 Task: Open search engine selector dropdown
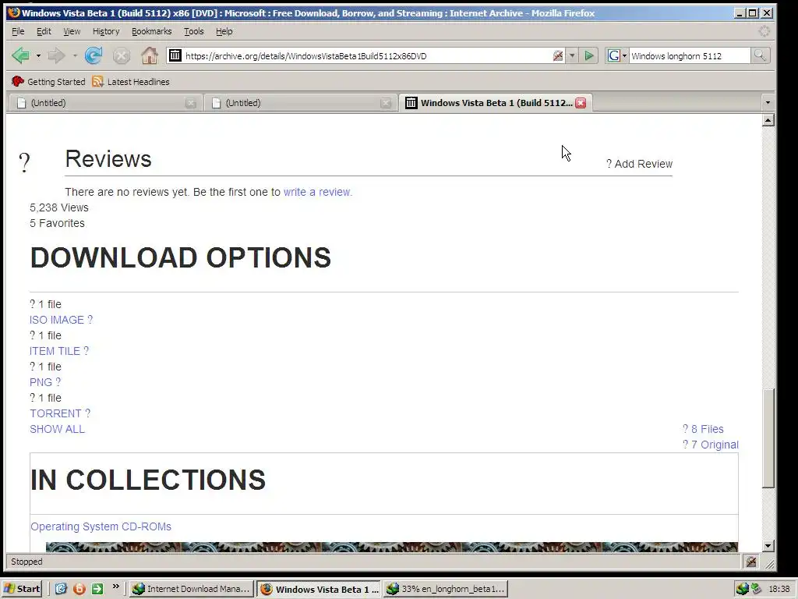(624, 55)
